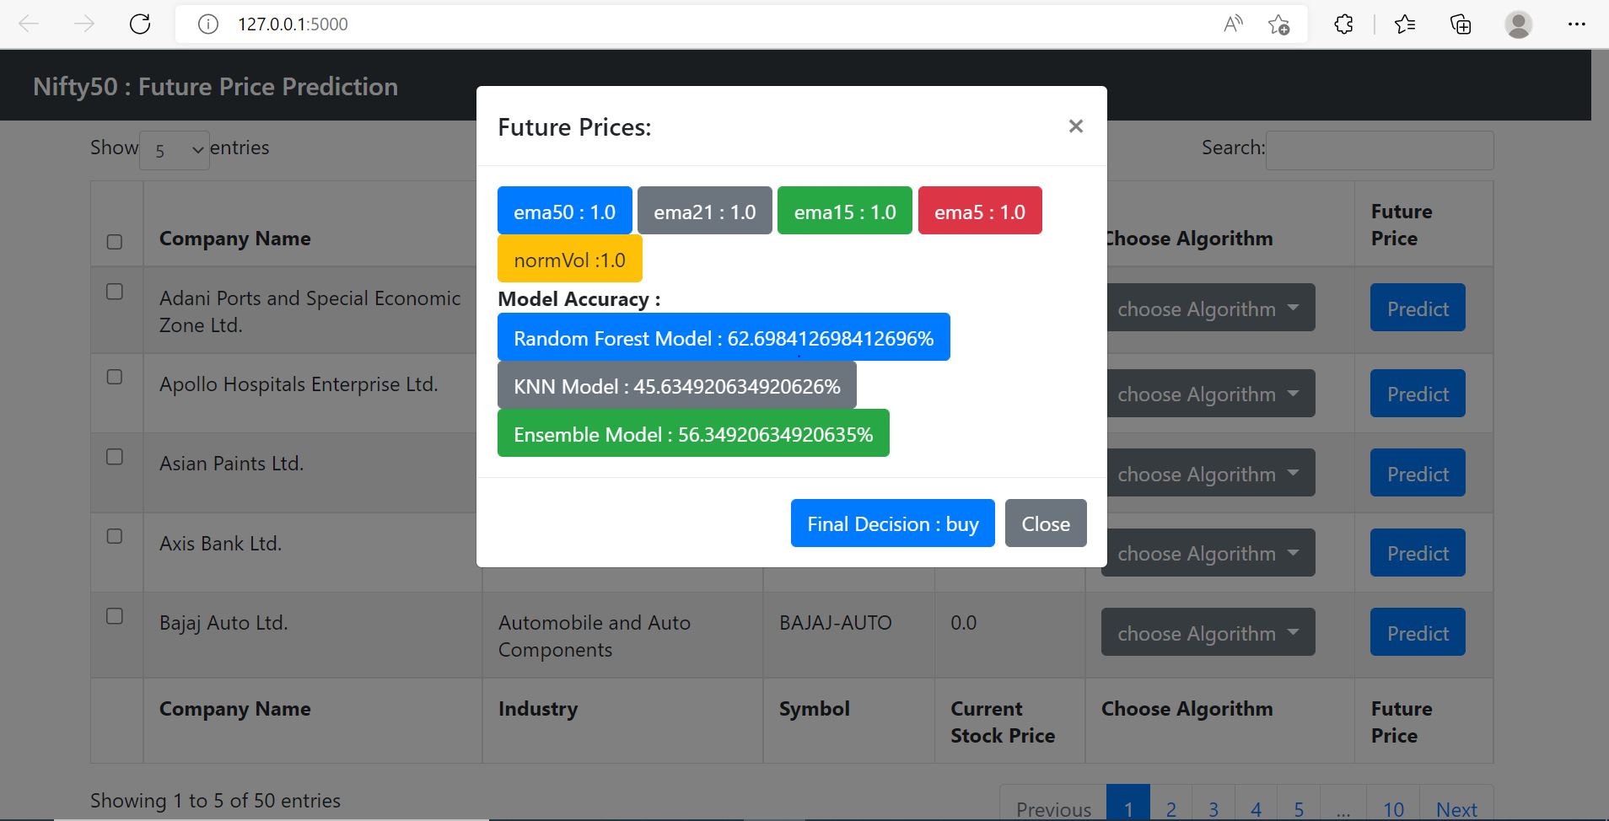Check the Axis Bank row checkbox

click(115, 536)
